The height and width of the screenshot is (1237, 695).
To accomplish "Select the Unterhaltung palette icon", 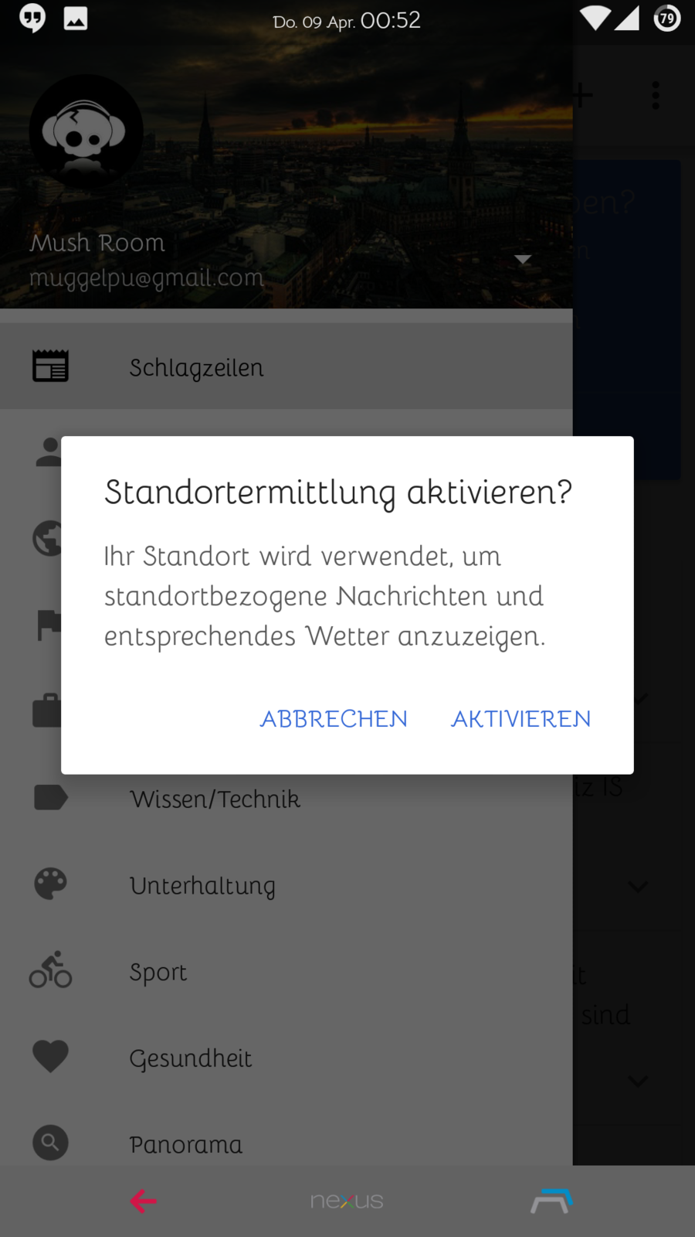I will pos(51,884).
